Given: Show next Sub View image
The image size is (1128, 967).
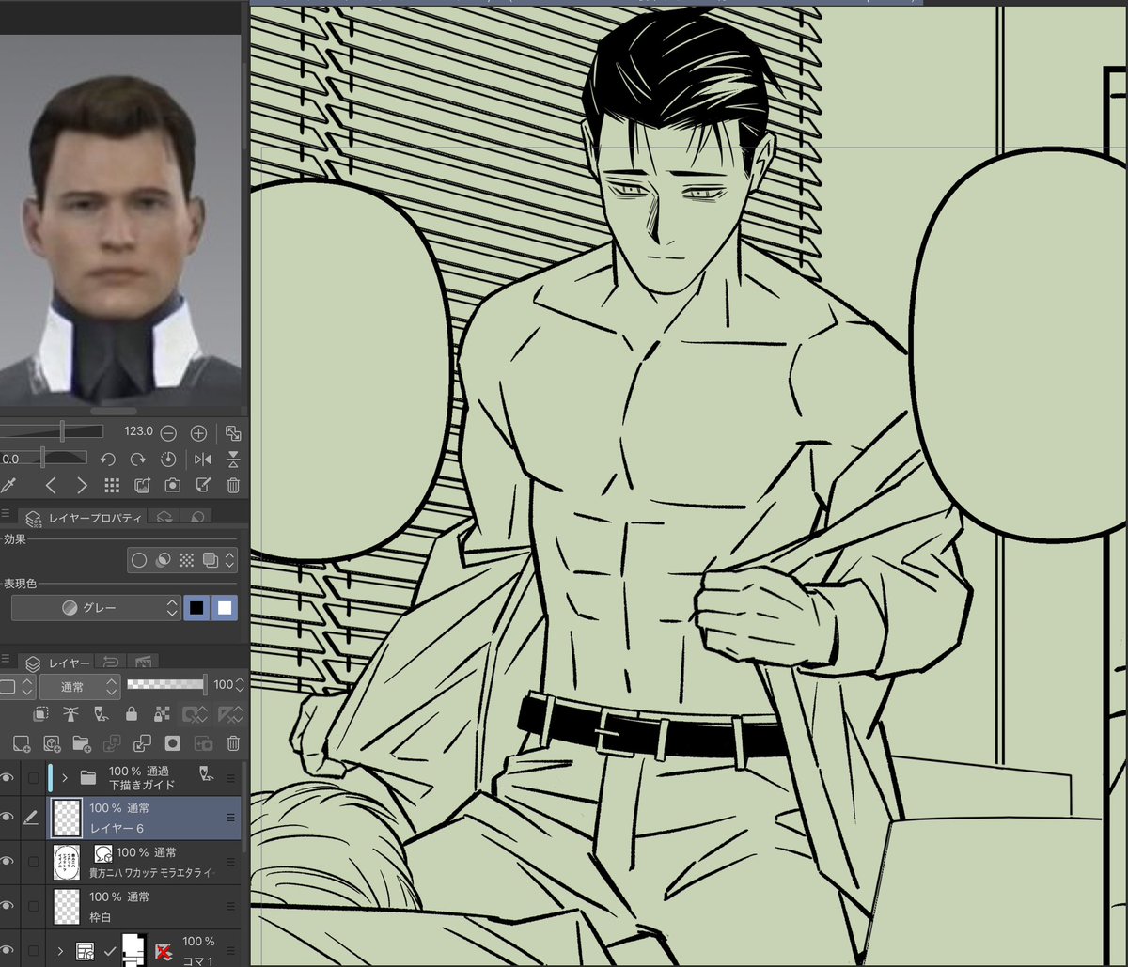Looking at the screenshot, I should [x=82, y=486].
